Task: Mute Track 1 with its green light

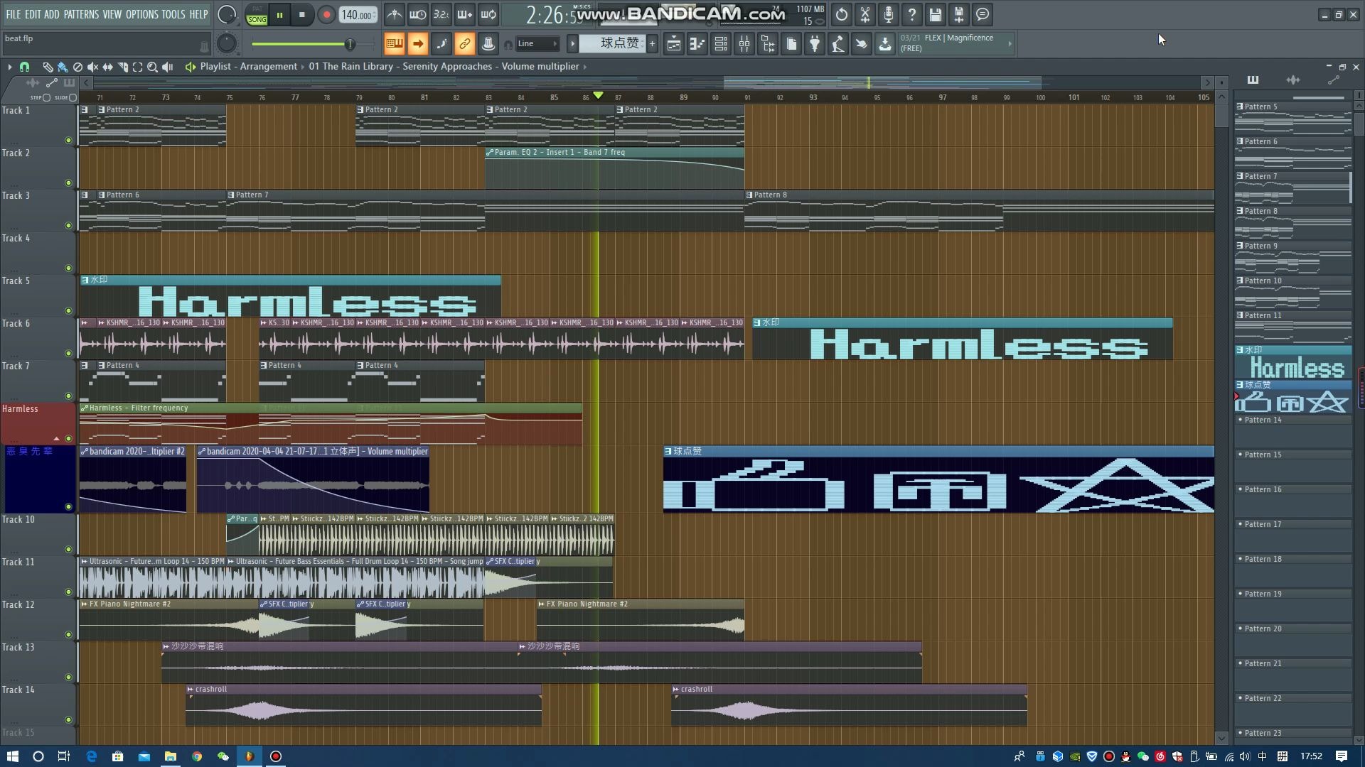Action: point(69,141)
